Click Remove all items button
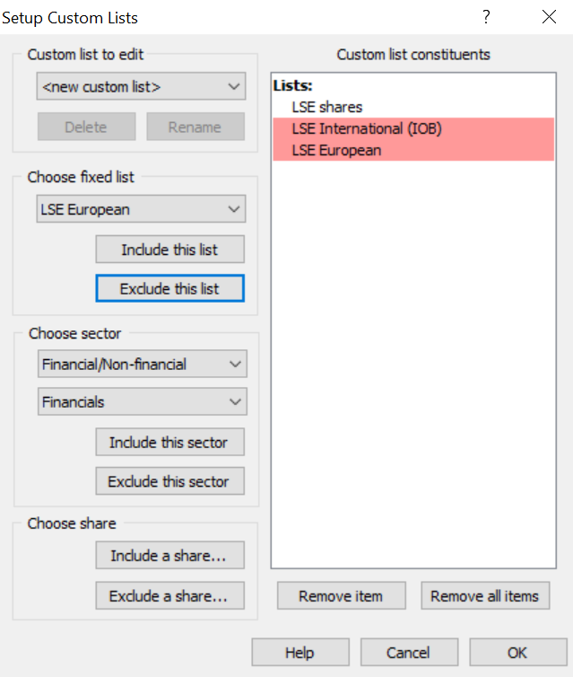This screenshot has width=573, height=677. click(x=485, y=596)
